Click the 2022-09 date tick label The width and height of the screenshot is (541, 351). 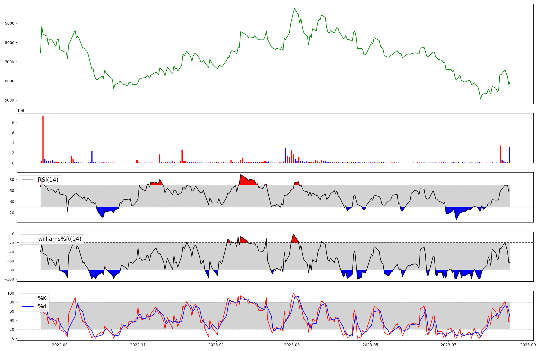point(60,345)
